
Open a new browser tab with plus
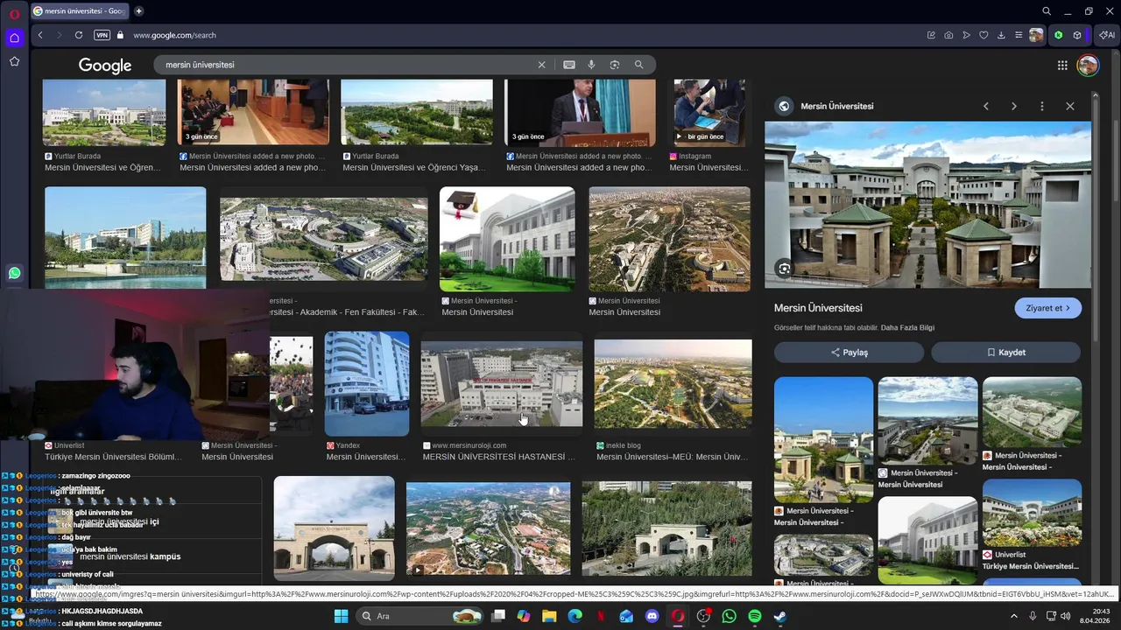[138, 11]
